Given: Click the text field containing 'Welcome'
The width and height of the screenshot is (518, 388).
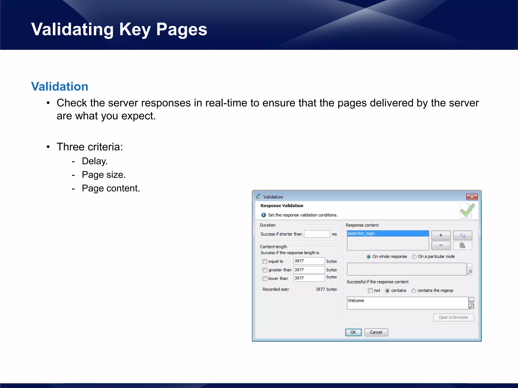Looking at the screenshot, I should coord(408,303).
